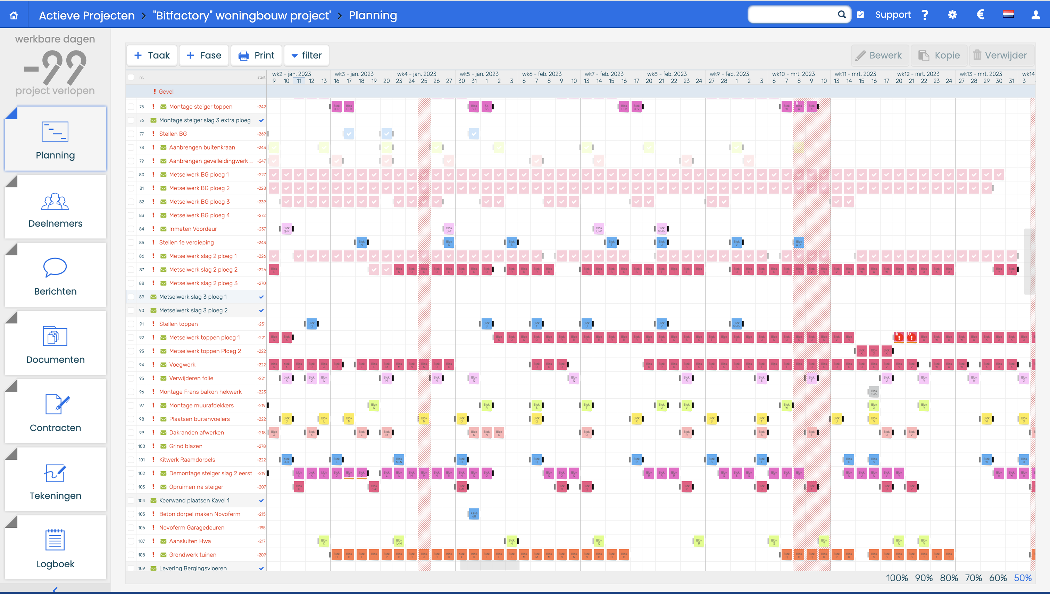
Task: Open the Planning sidebar panel
Action: point(56,139)
